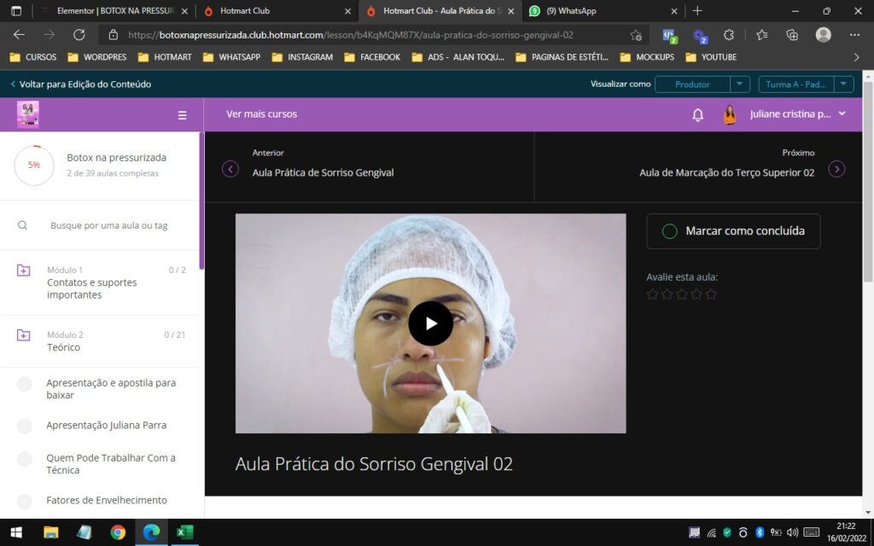Click the browser refresh button
Screen dimensions: 874x546
(x=79, y=35)
